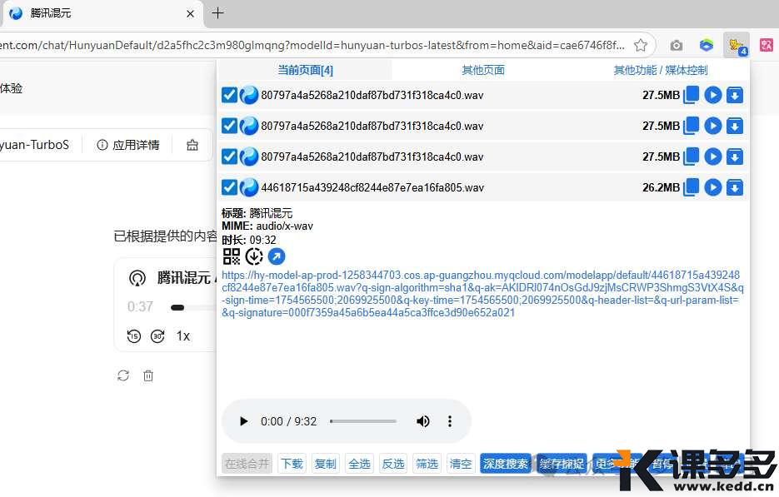Click the 缓存捕捉 button
Screen dimensions: 779x497
(562, 464)
